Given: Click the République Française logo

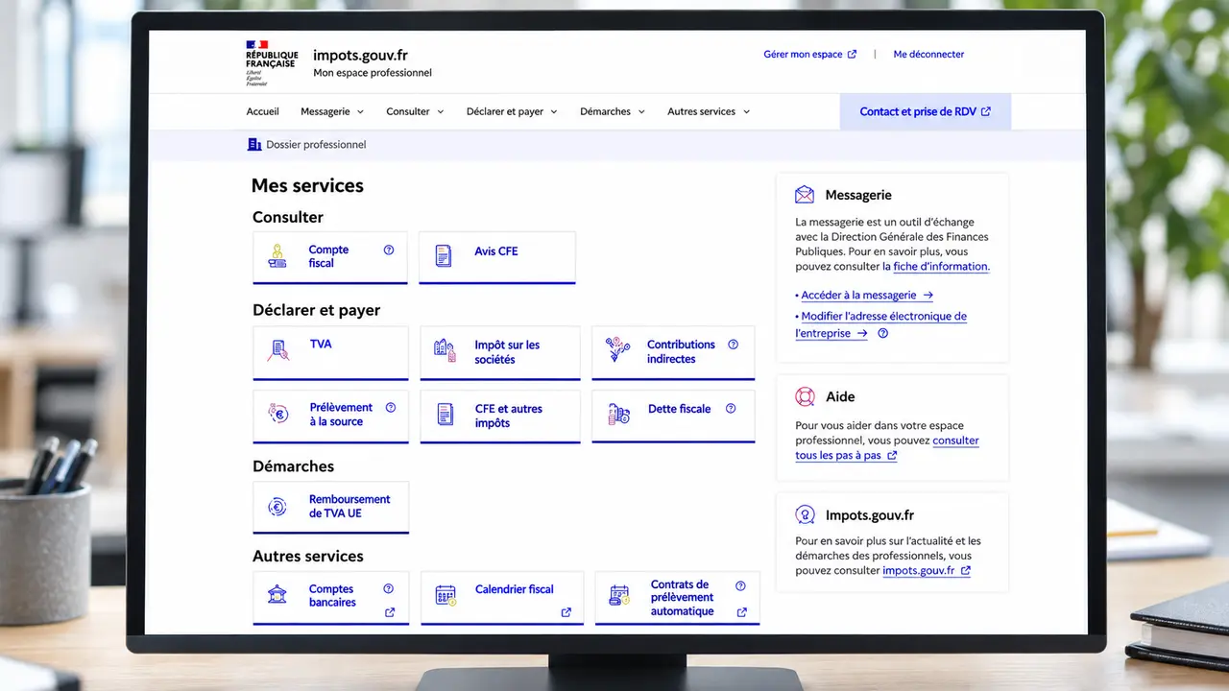Looking at the screenshot, I should (272, 63).
